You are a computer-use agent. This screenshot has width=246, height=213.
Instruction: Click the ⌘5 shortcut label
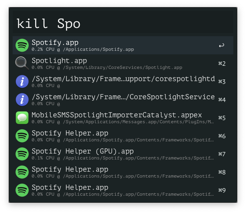pos(222,118)
